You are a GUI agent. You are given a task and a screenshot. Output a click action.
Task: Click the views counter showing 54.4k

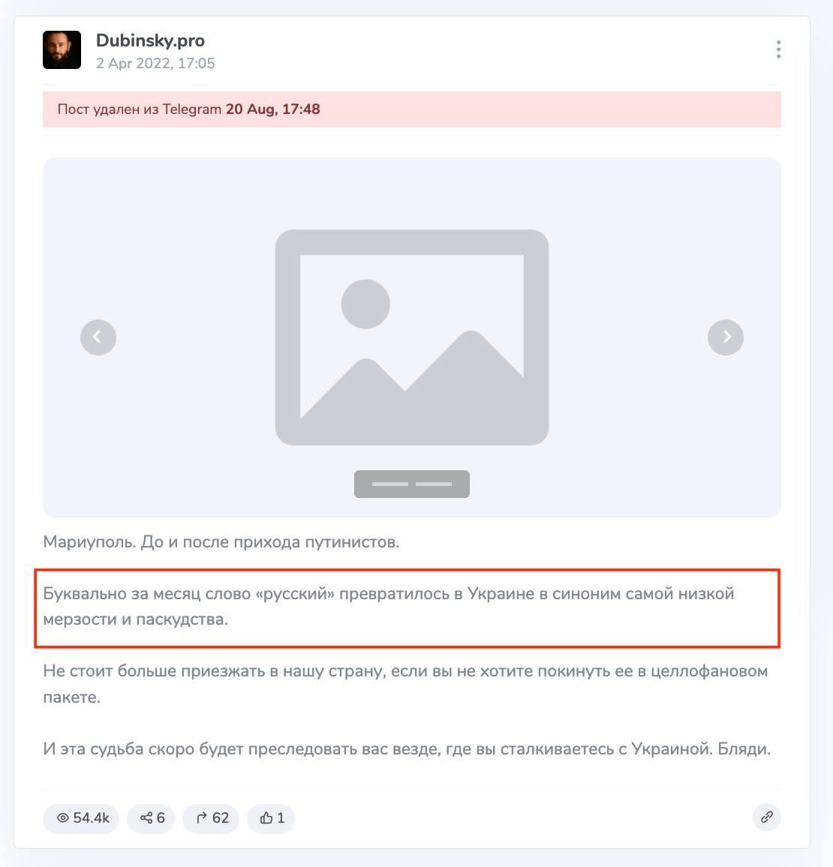click(x=81, y=817)
